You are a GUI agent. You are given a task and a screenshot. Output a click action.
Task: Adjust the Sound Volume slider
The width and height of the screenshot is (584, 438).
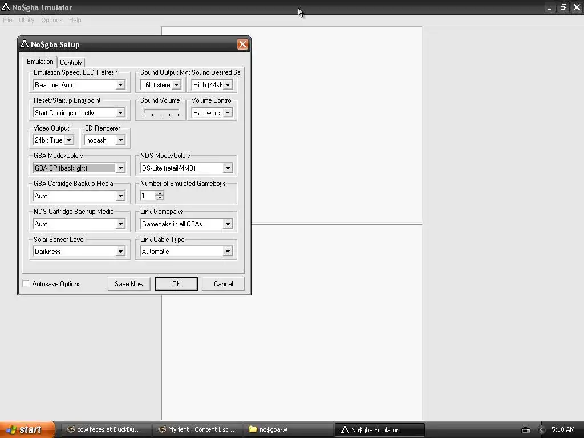click(x=161, y=112)
